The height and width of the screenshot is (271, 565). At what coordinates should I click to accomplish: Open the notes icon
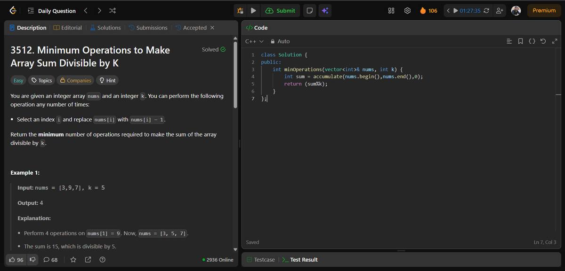pyautogui.click(x=309, y=11)
